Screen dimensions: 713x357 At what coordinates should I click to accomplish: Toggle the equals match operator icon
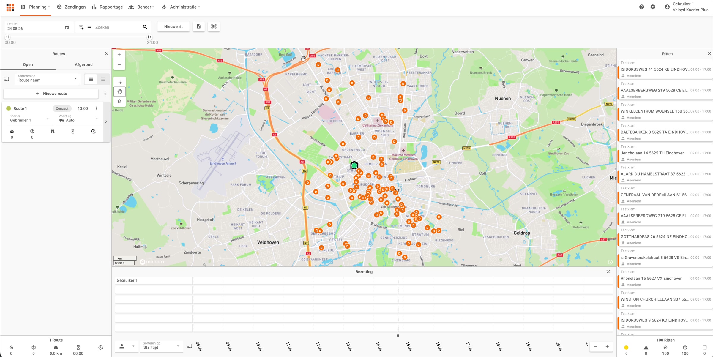[x=89, y=27]
